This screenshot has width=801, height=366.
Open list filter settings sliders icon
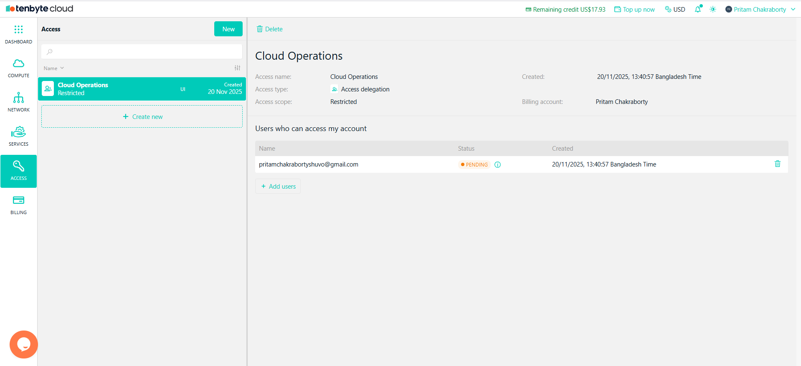237,68
